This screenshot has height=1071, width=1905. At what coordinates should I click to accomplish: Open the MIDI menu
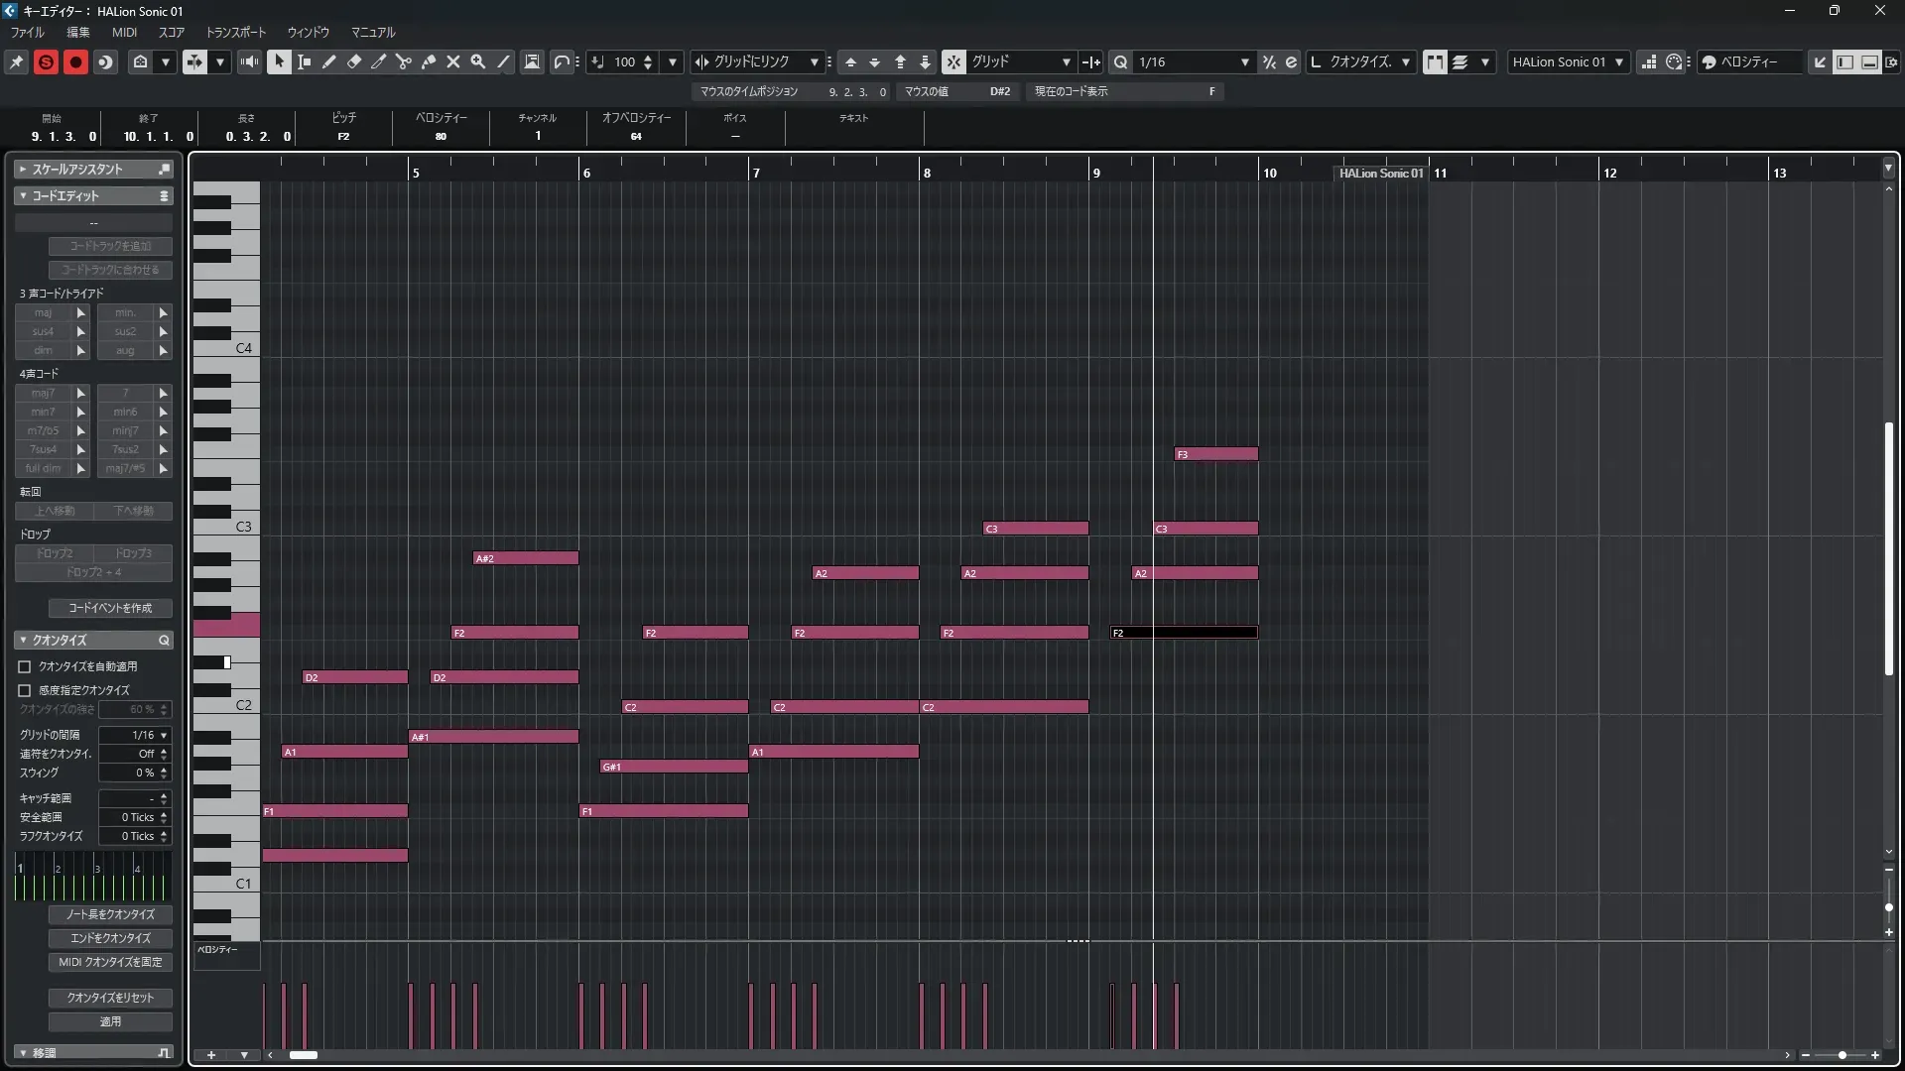[x=124, y=32]
